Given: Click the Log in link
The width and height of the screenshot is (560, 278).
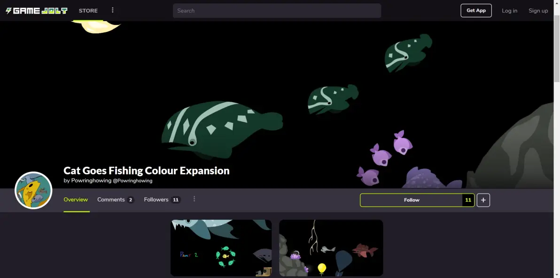Looking at the screenshot, I should [510, 11].
